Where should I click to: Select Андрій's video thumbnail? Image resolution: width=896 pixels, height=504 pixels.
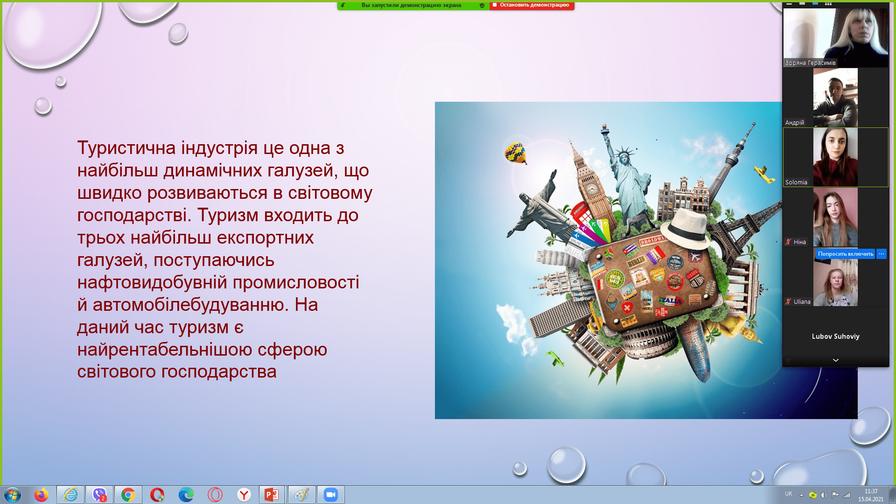[x=836, y=98]
